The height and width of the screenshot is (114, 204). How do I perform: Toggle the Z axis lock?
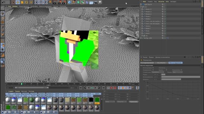[45, 2]
